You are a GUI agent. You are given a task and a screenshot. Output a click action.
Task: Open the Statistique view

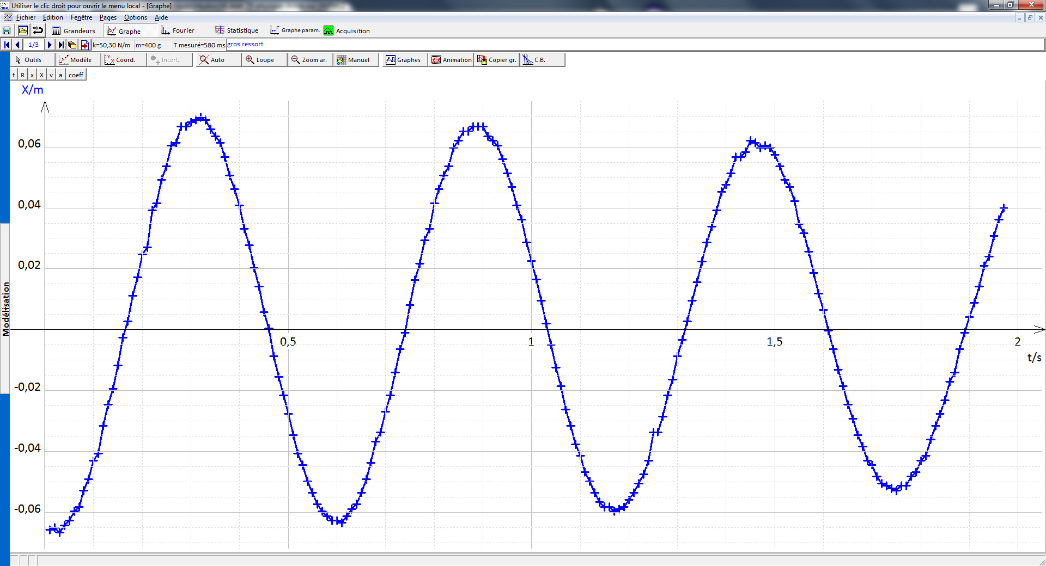[236, 30]
